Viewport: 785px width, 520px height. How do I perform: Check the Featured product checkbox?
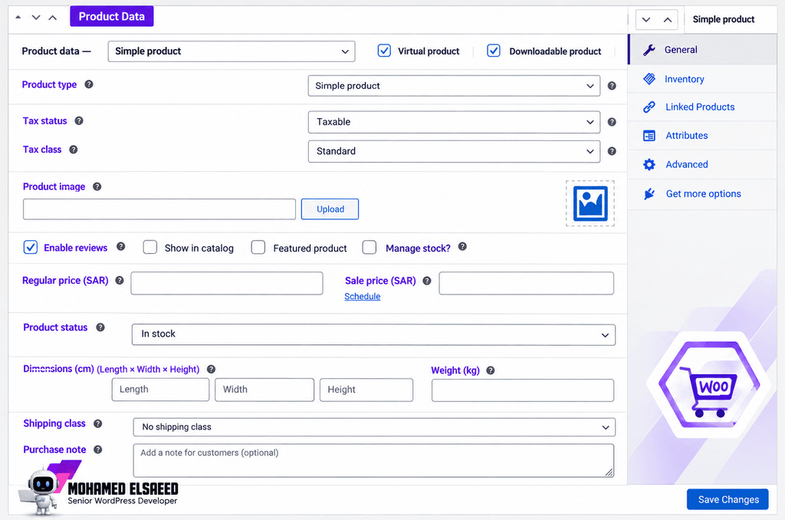point(258,247)
